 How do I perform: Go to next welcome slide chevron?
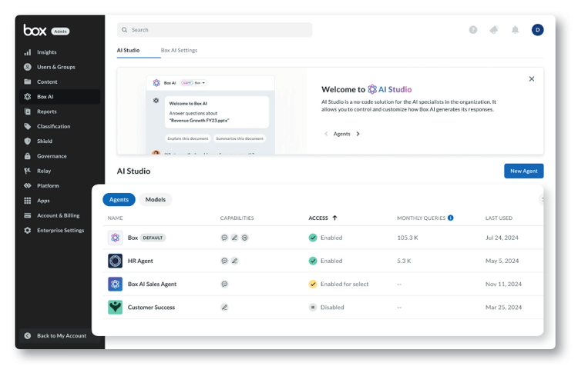(x=358, y=134)
